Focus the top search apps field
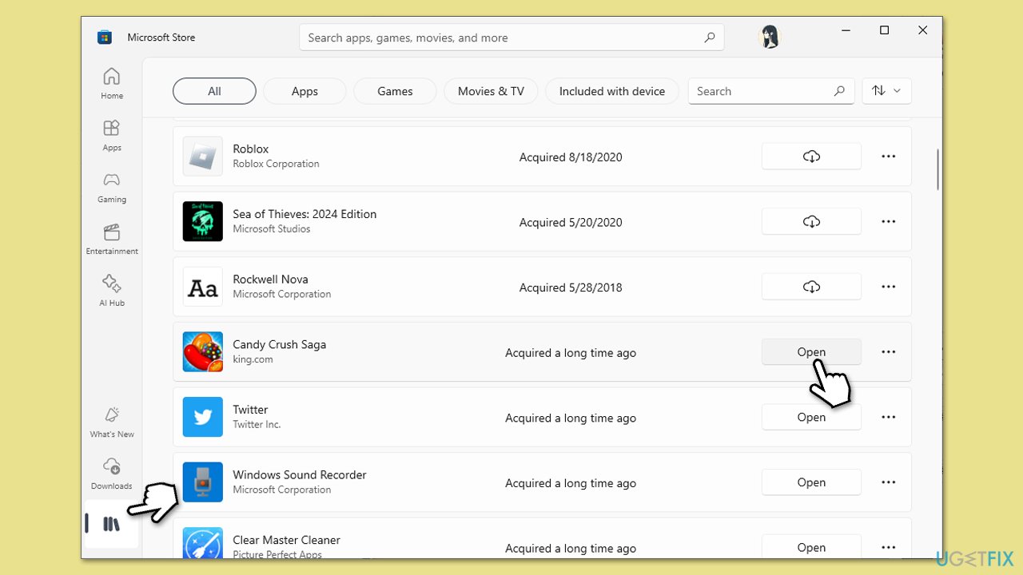The width and height of the screenshot is (1023, 575). tap(511, 38)
